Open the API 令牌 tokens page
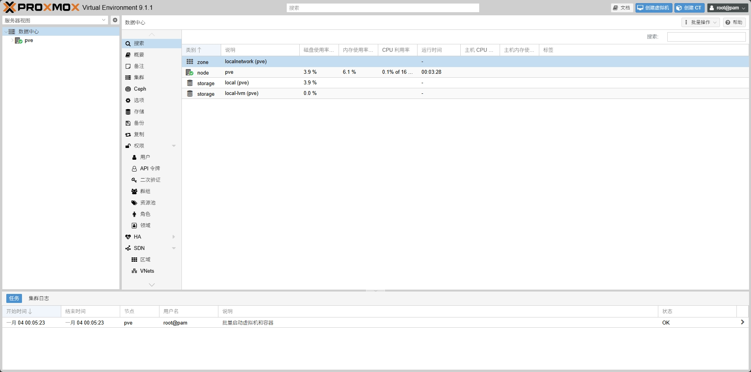751x372 pixels. [x=150, y=169]
